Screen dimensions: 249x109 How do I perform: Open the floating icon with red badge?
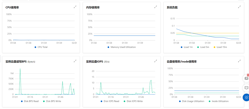click(x=246, y=78)
